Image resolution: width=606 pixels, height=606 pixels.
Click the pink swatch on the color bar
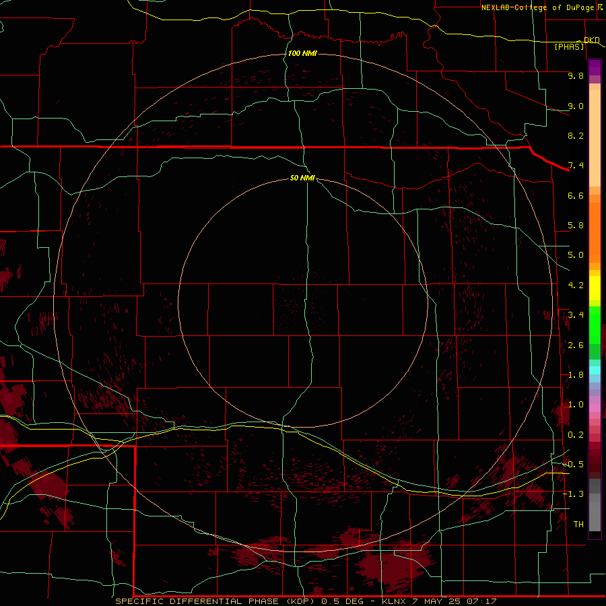(x=595, y=408)
